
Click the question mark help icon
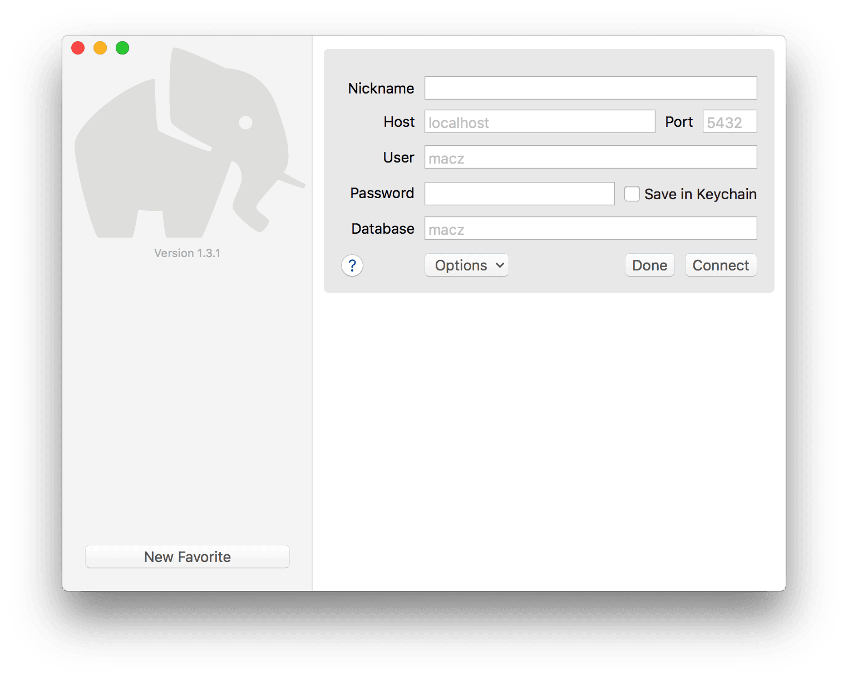[x=352, y=265]
